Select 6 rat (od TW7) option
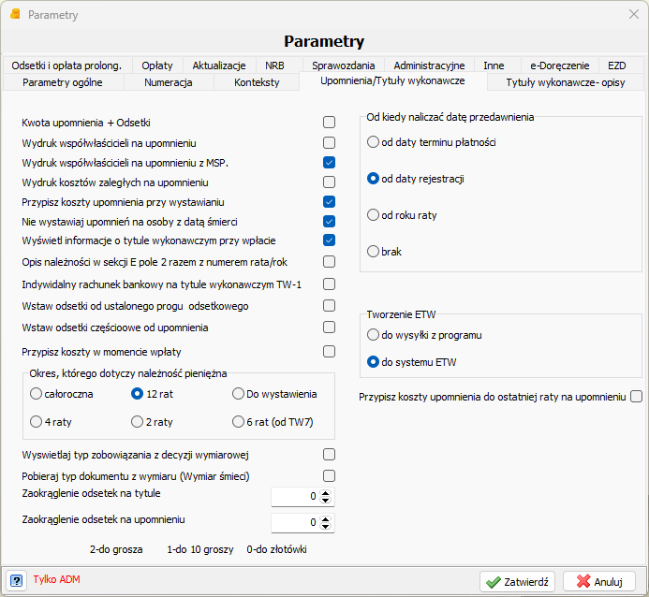Viewport: 649px width, 597px height. (238, 422)
